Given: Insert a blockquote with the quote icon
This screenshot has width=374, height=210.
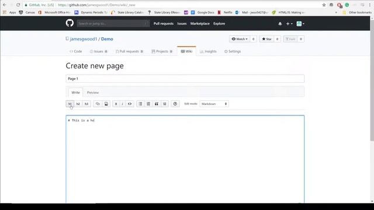Looking at the screenshot, I should 157,104.
